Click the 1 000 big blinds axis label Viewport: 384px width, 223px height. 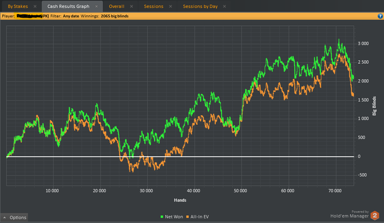click(363, 119)
